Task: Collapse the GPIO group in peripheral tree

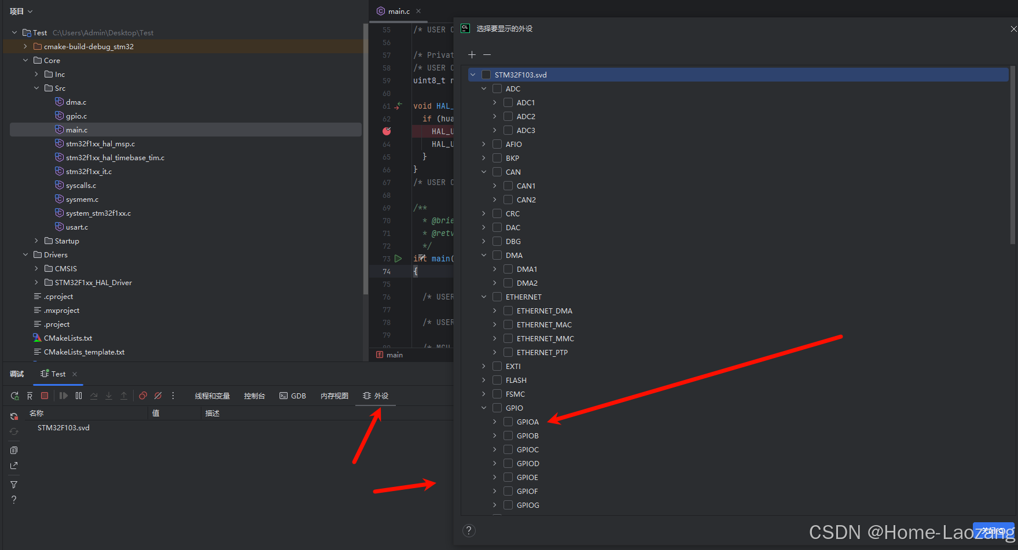Action: (484, 408)
